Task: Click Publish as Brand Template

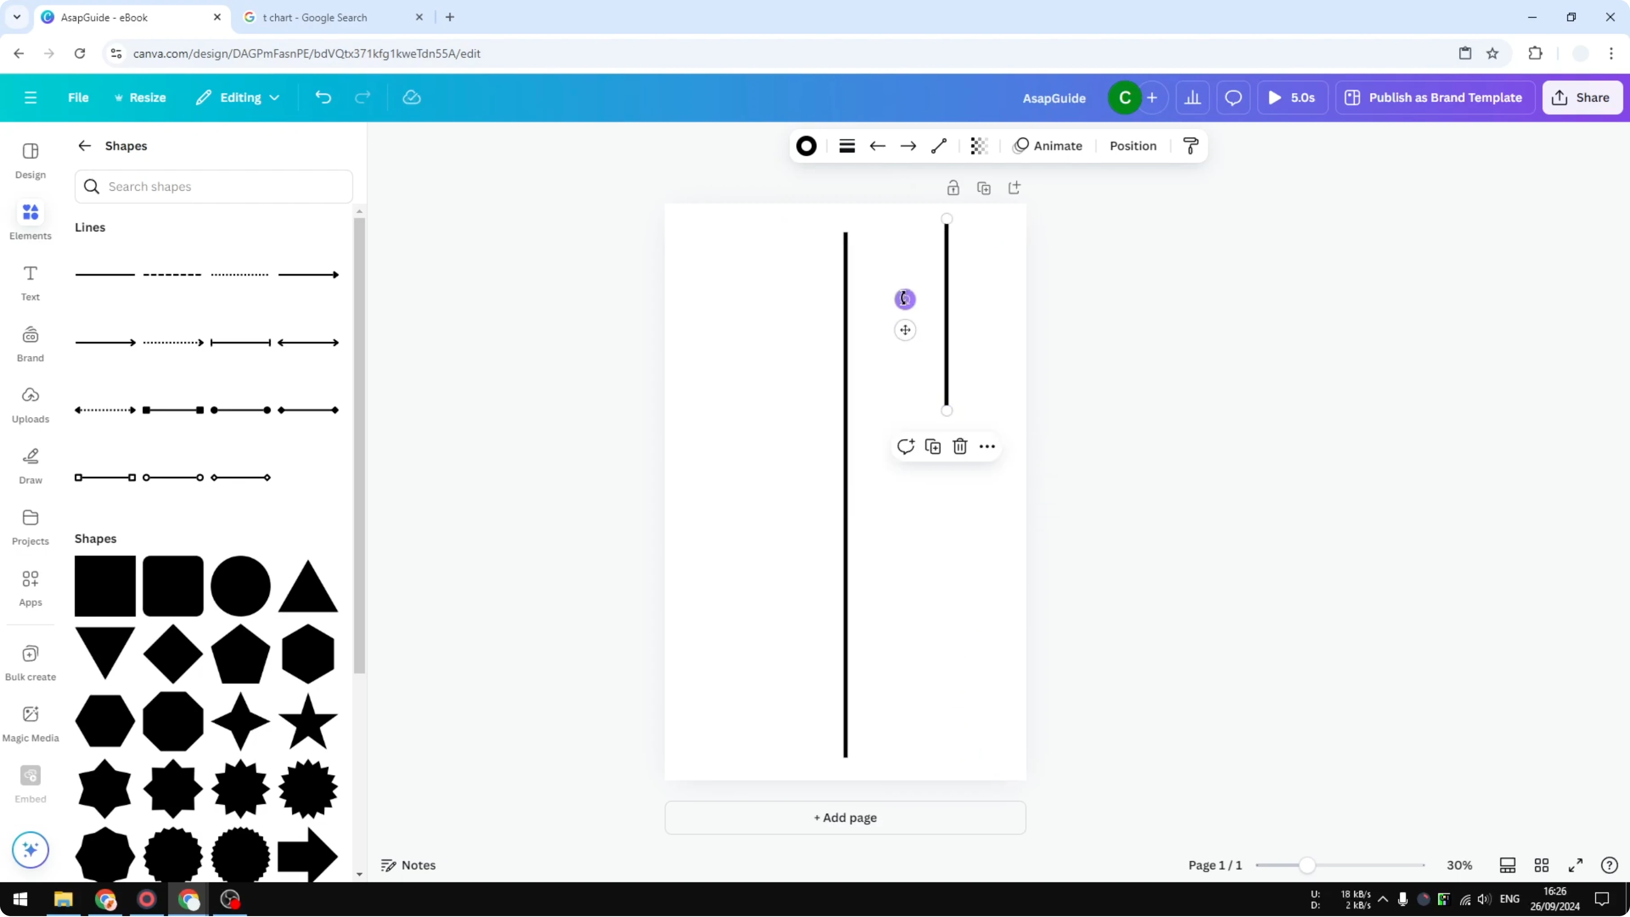Action: pyautogui.click(x=1435, y=98)
